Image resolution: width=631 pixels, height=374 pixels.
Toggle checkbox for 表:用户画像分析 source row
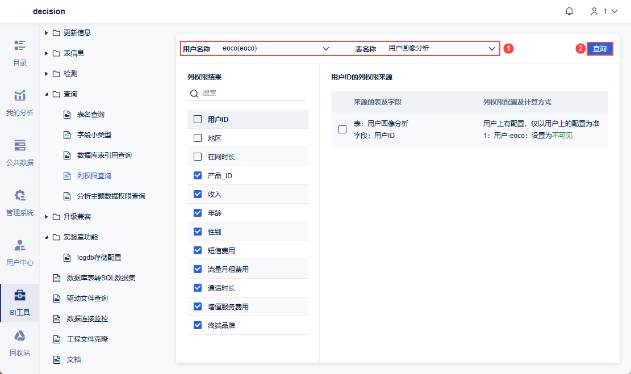(x=342, y=129)
